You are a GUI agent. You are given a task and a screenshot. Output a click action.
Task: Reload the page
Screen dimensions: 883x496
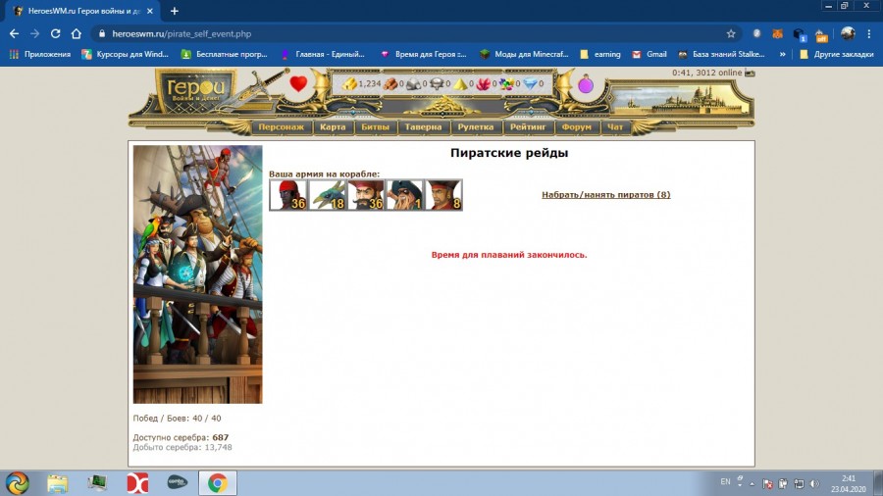click(x=55, y=33)
